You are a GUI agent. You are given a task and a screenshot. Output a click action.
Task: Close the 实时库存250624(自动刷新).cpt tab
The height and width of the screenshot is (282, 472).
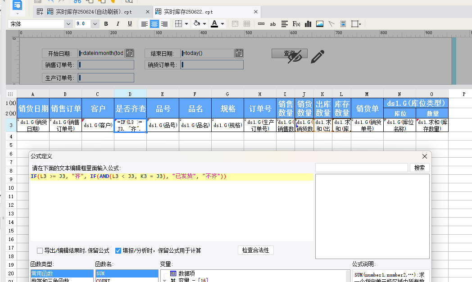(x=148, y=12)
